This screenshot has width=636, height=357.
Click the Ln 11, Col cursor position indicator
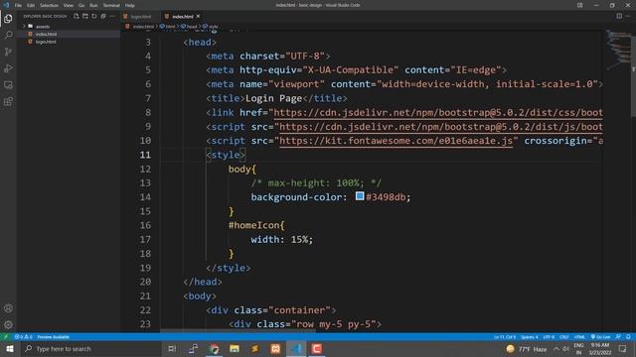click(505, 337)
